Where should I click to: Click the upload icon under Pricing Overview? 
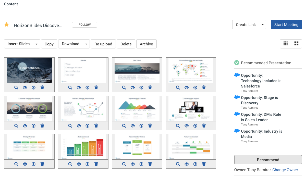tap(34, 164)
